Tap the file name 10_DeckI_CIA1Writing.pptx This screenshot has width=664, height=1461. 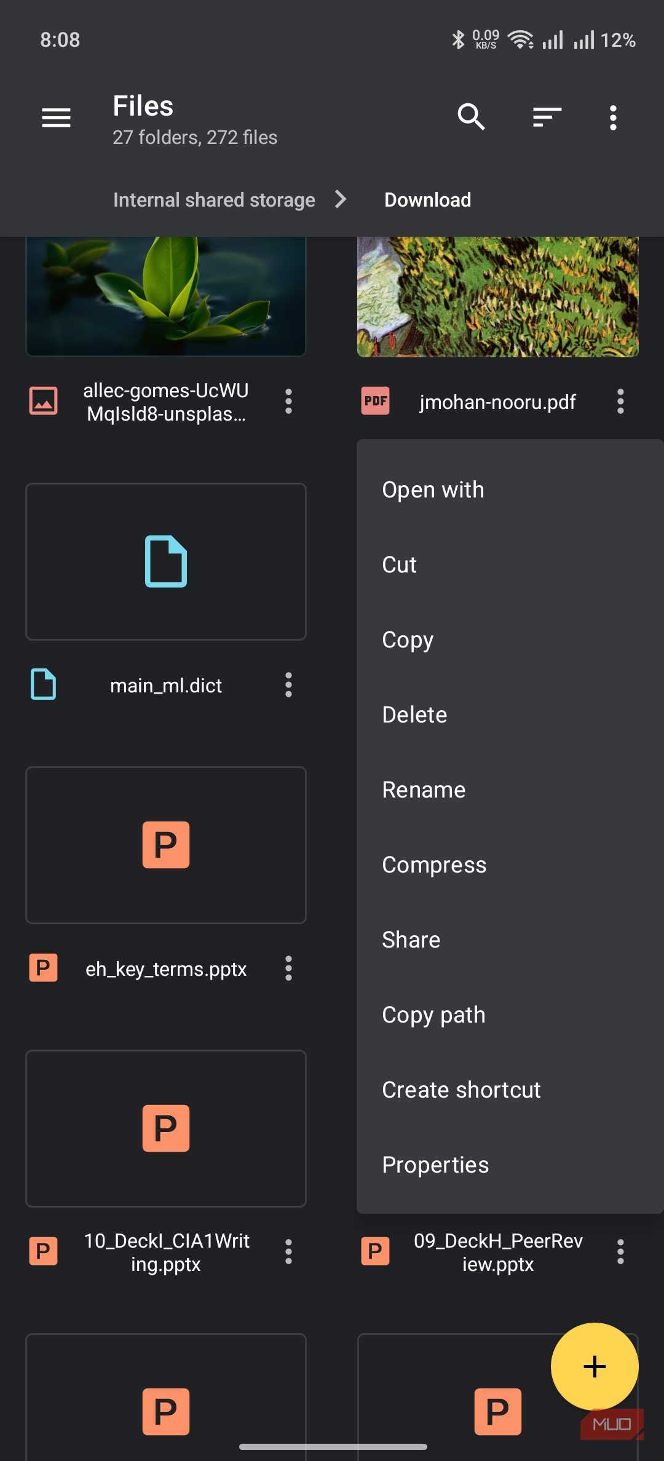point(166,1253)
